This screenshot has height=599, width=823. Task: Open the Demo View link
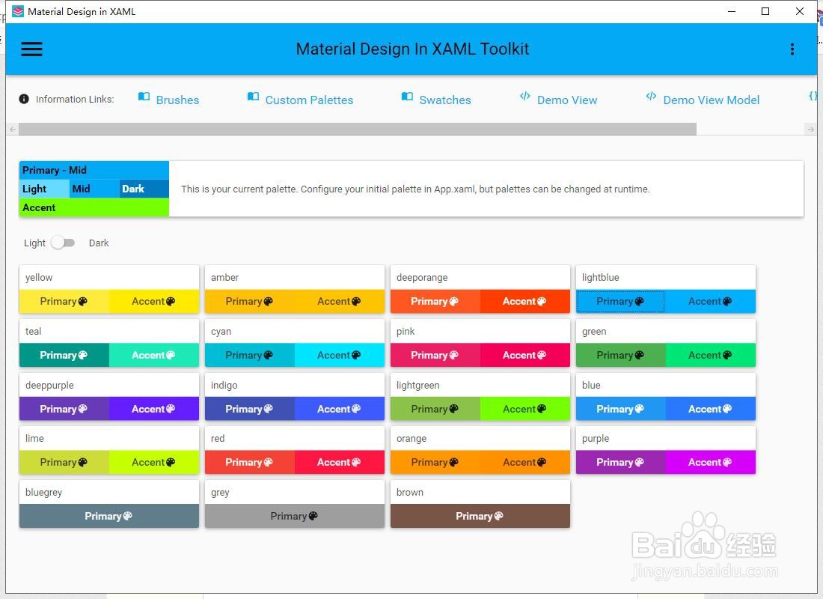coord(567,100)
